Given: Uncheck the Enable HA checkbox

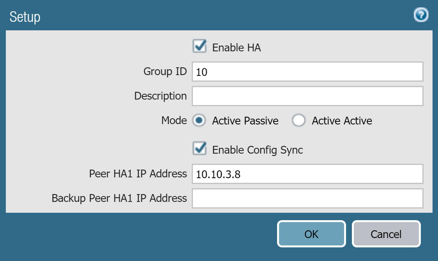Looking at the screenshot, I should coord(200,47).
